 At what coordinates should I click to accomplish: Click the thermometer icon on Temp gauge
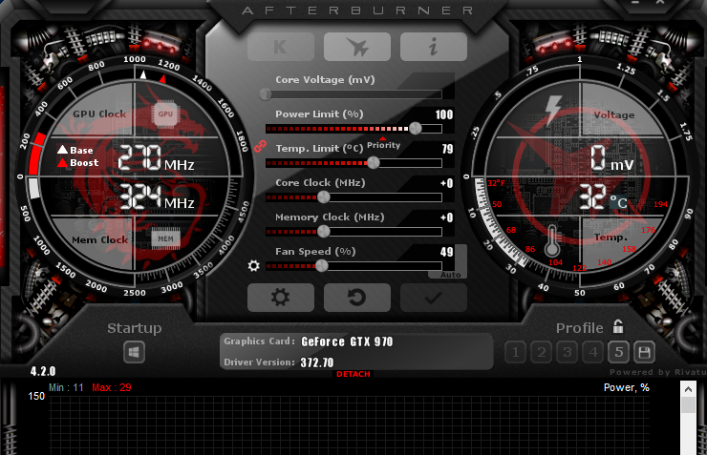pos(552,240)
